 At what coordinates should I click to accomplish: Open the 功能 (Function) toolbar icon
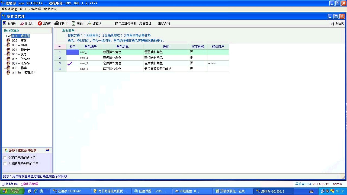89,23
